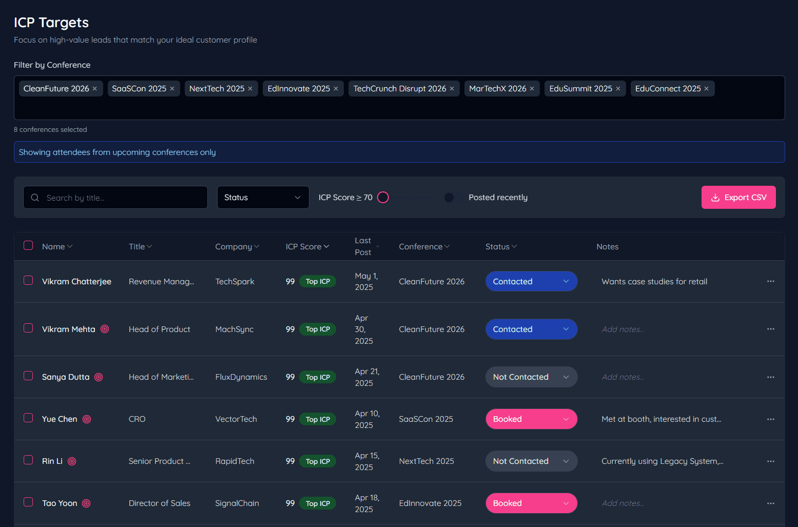Open Rin Li's Not Contacted status dropdown
Image resolution: width=798 pixels, height=527 pixels.
(531, 461)
